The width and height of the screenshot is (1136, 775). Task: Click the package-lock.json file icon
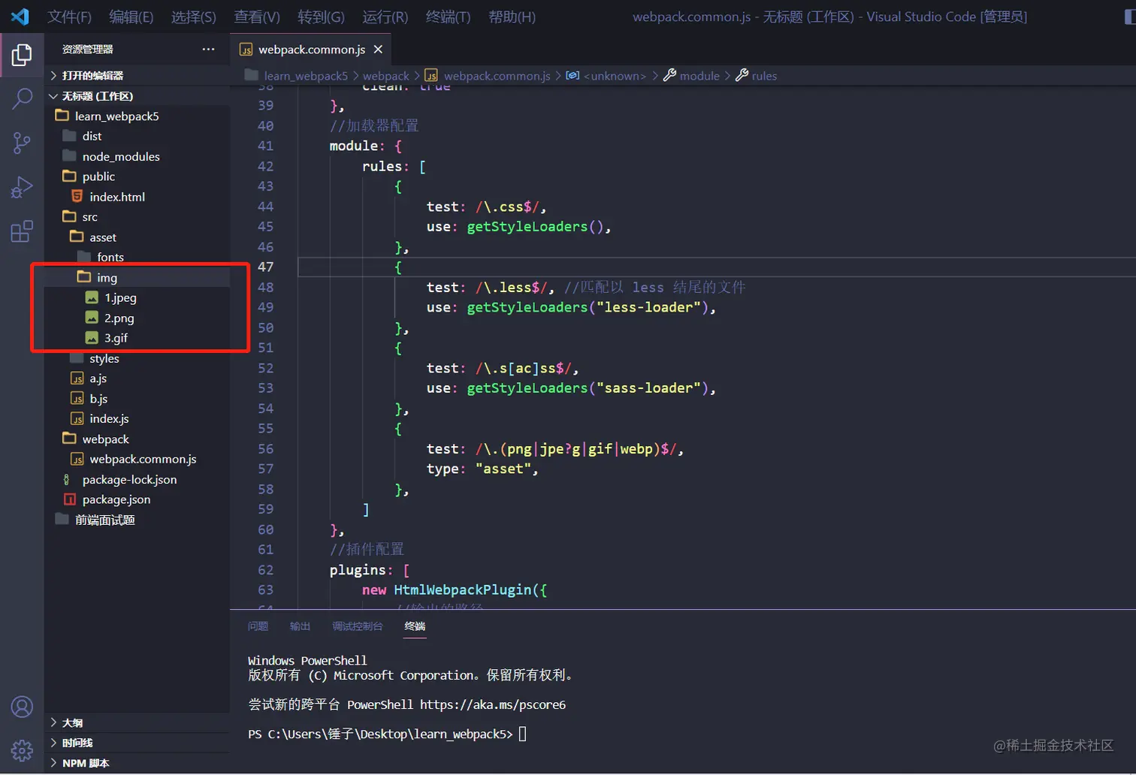tap(67, 479)
